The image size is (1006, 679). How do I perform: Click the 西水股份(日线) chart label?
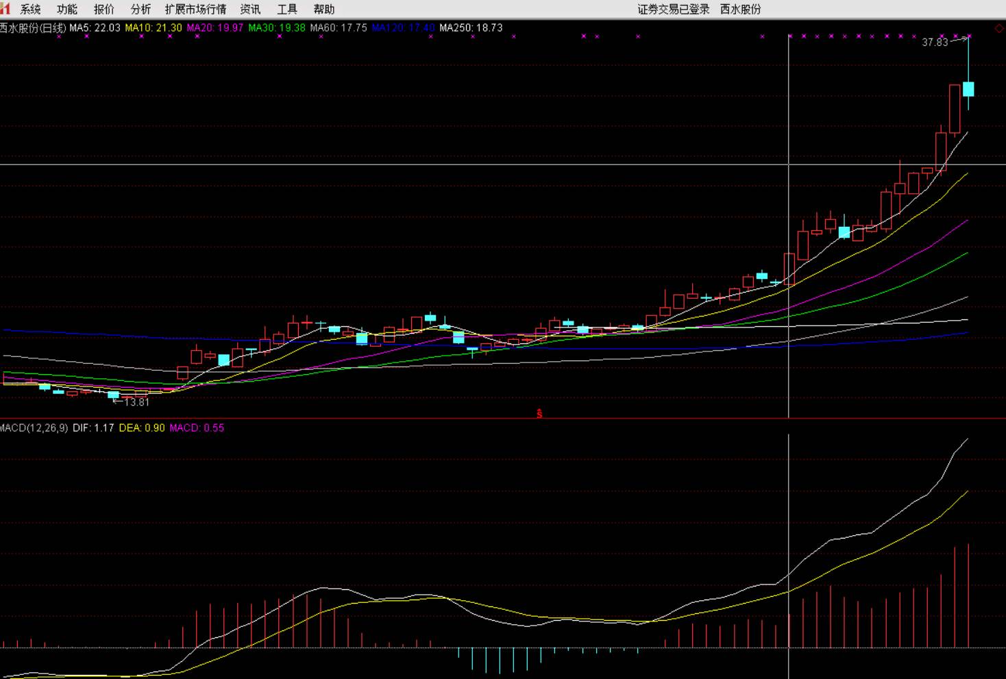pos(33,28)
